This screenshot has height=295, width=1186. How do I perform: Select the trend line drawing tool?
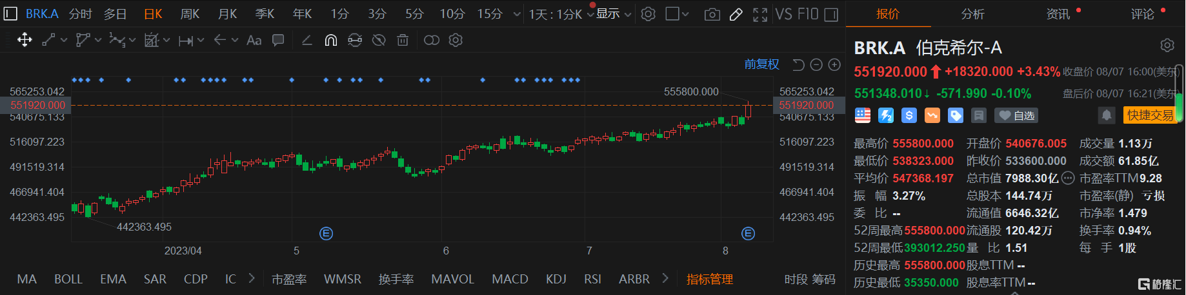point(48,41)
